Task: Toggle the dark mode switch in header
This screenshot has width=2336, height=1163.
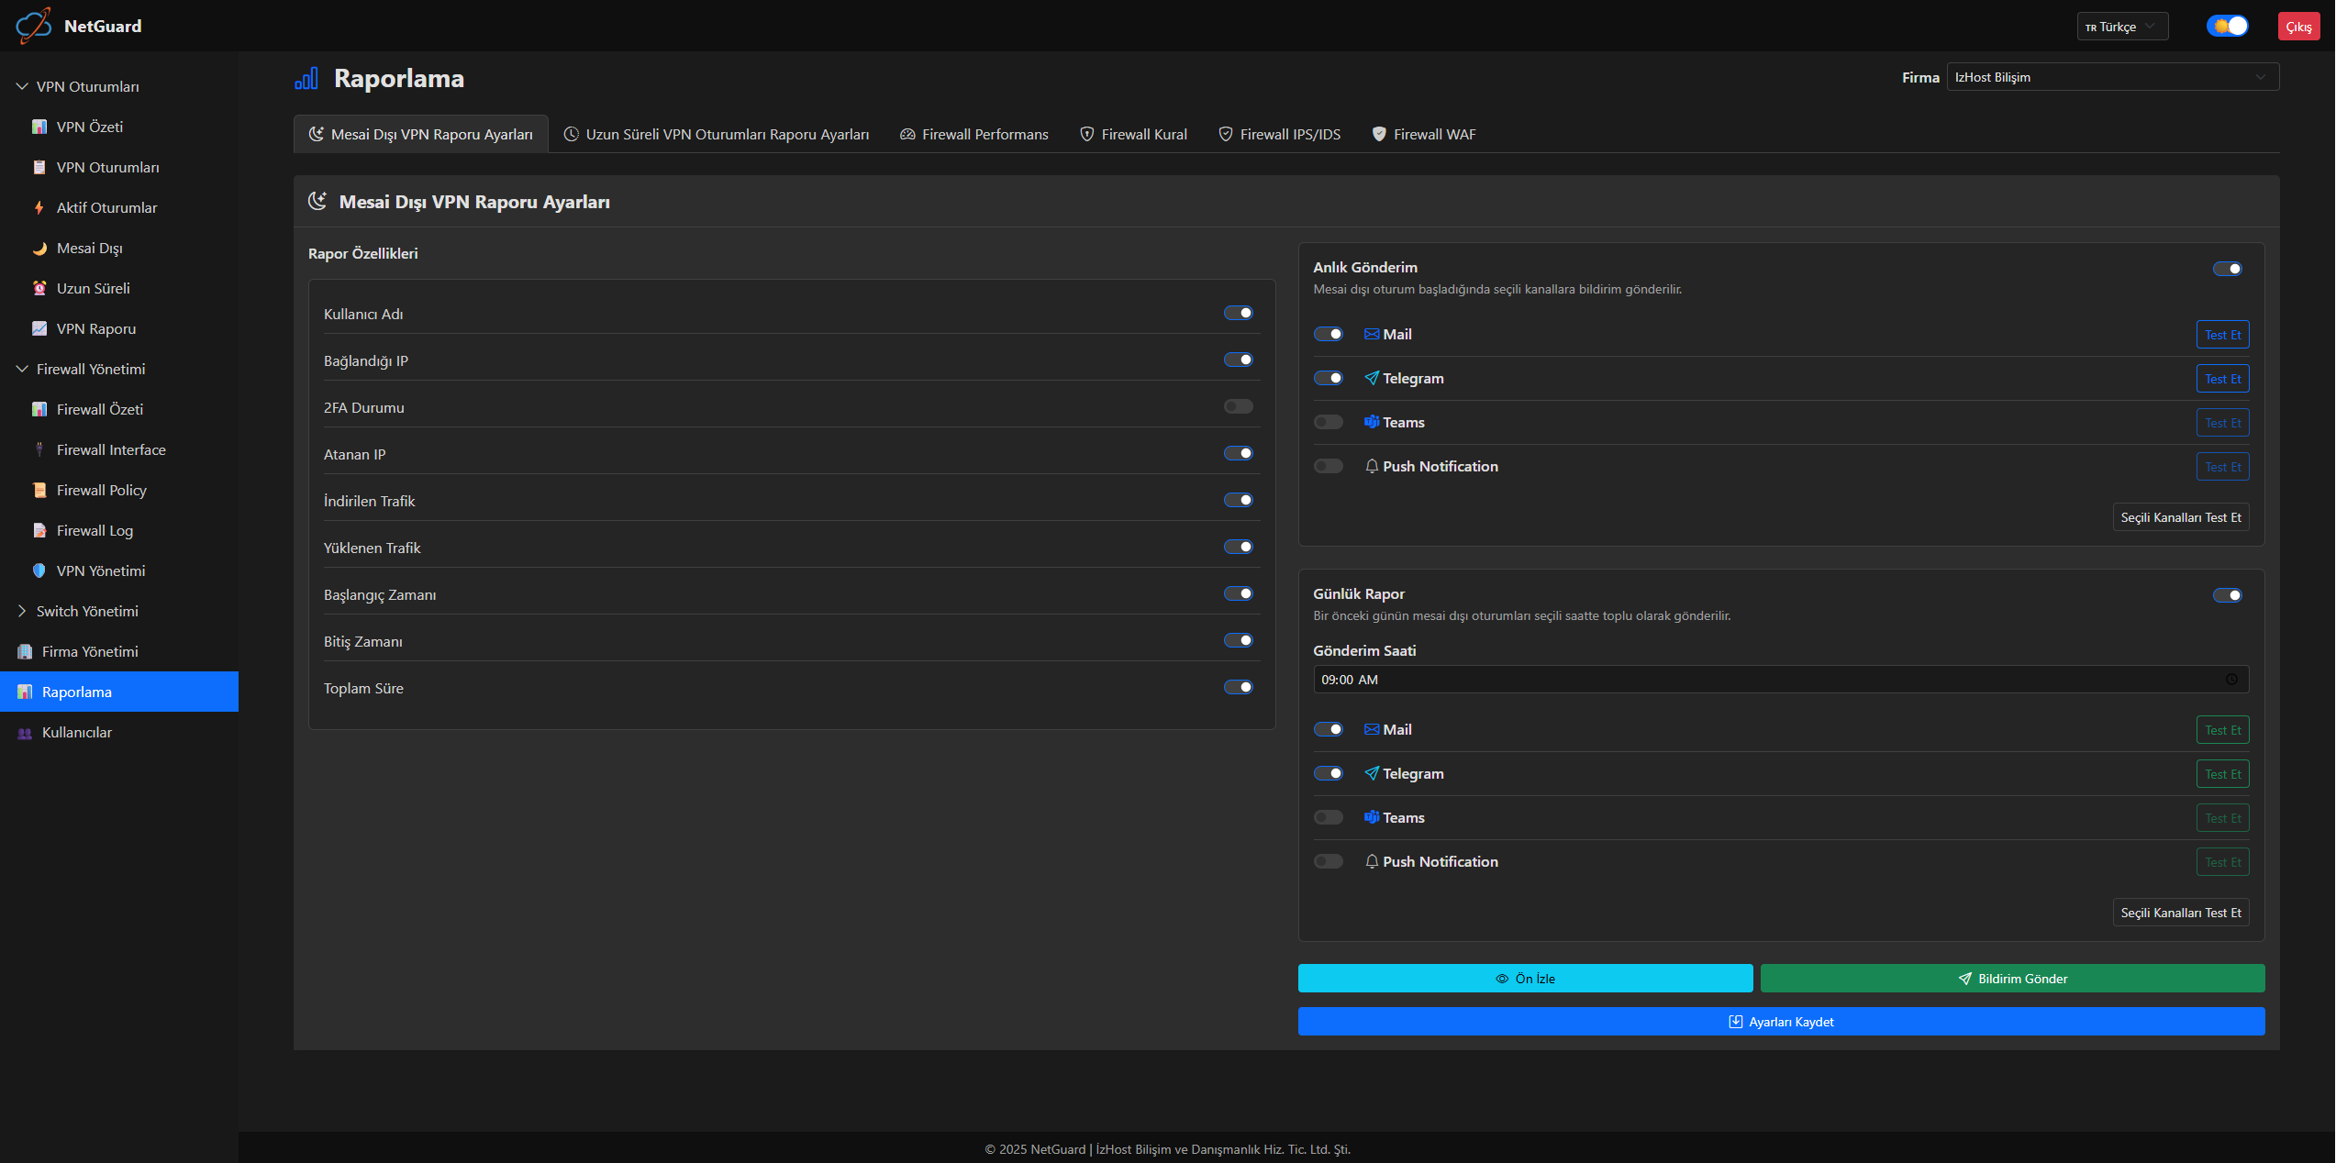Action: (2227, 27)
